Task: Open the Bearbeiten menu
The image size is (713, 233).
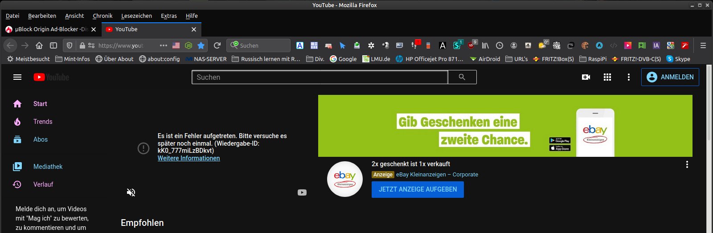Action: click(42, 16)
